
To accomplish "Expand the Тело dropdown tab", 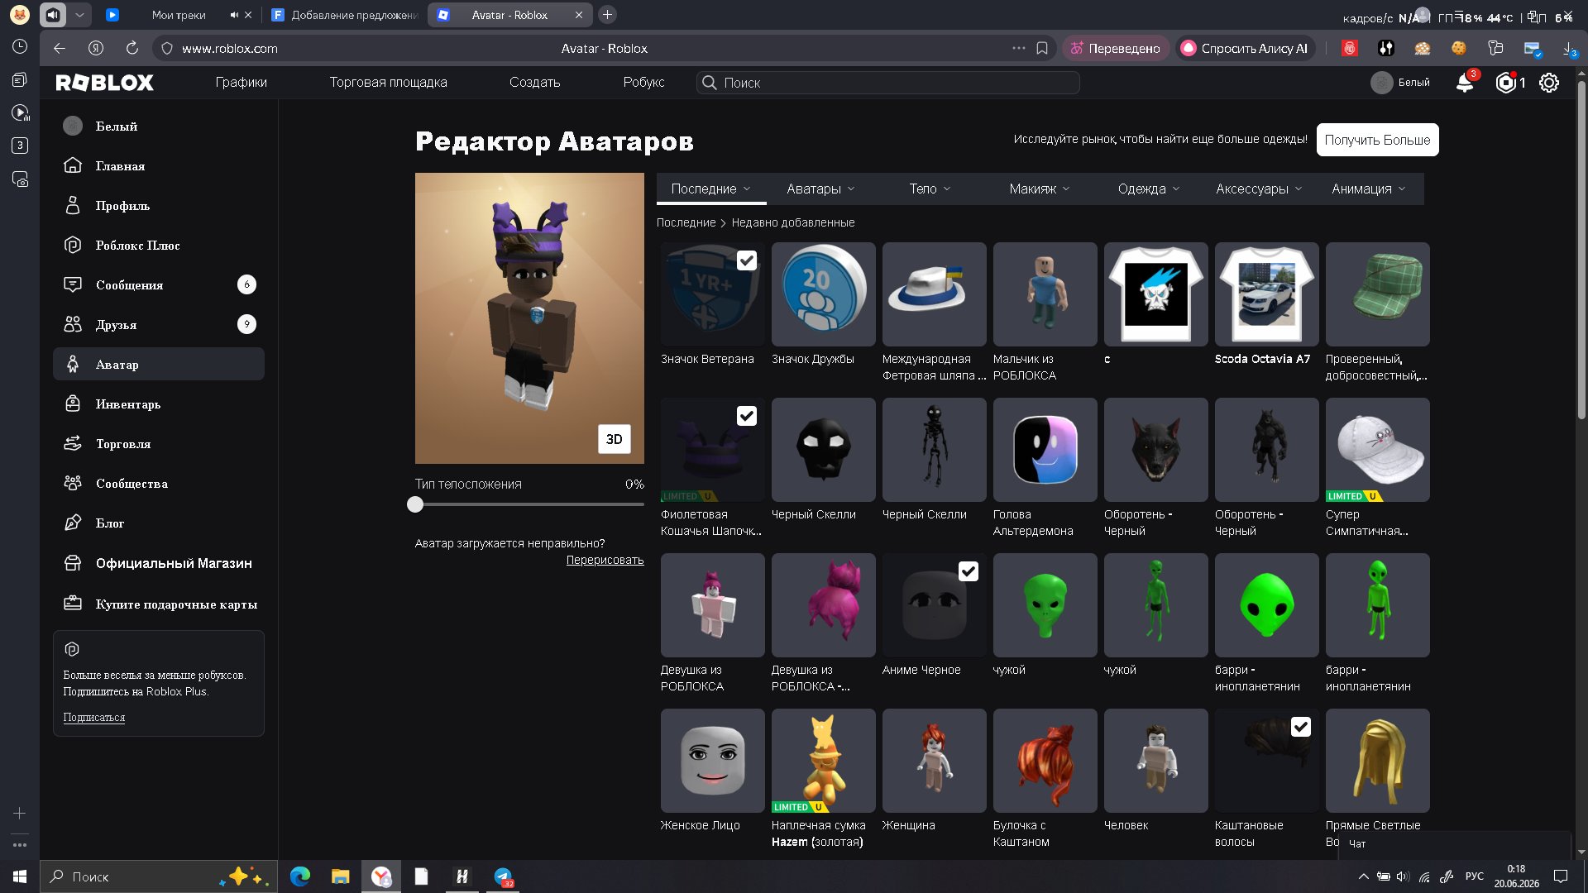I will tap(930, 189).
